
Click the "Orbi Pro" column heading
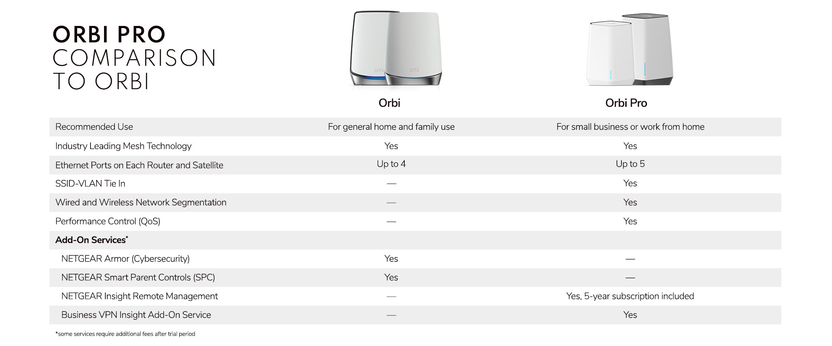coord(626,103)
